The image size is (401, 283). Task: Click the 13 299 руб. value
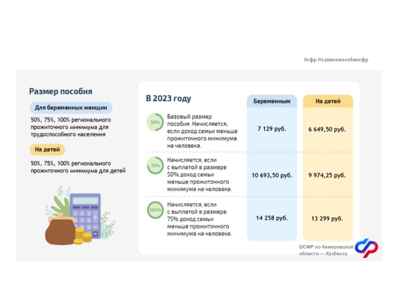(327, 218)
